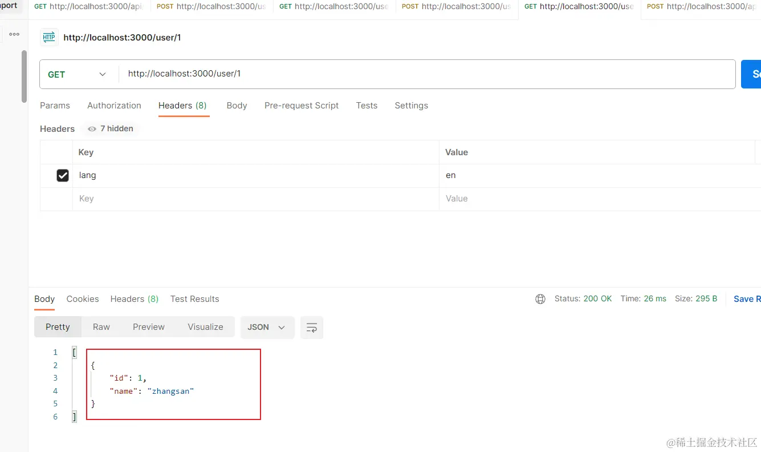Open the GET method dropdown
The width and height of the screenshot is (761, 452).
[77, 74]
